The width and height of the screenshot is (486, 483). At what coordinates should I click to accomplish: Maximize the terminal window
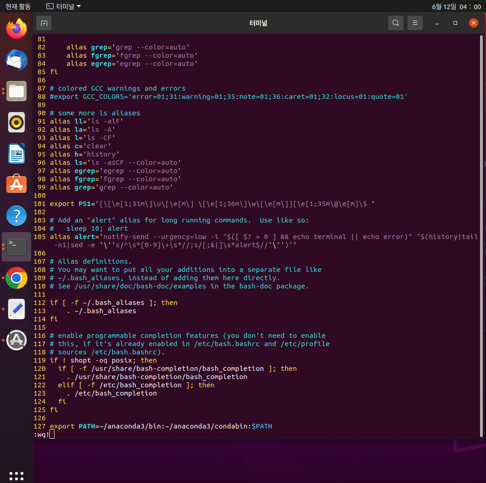455,23
